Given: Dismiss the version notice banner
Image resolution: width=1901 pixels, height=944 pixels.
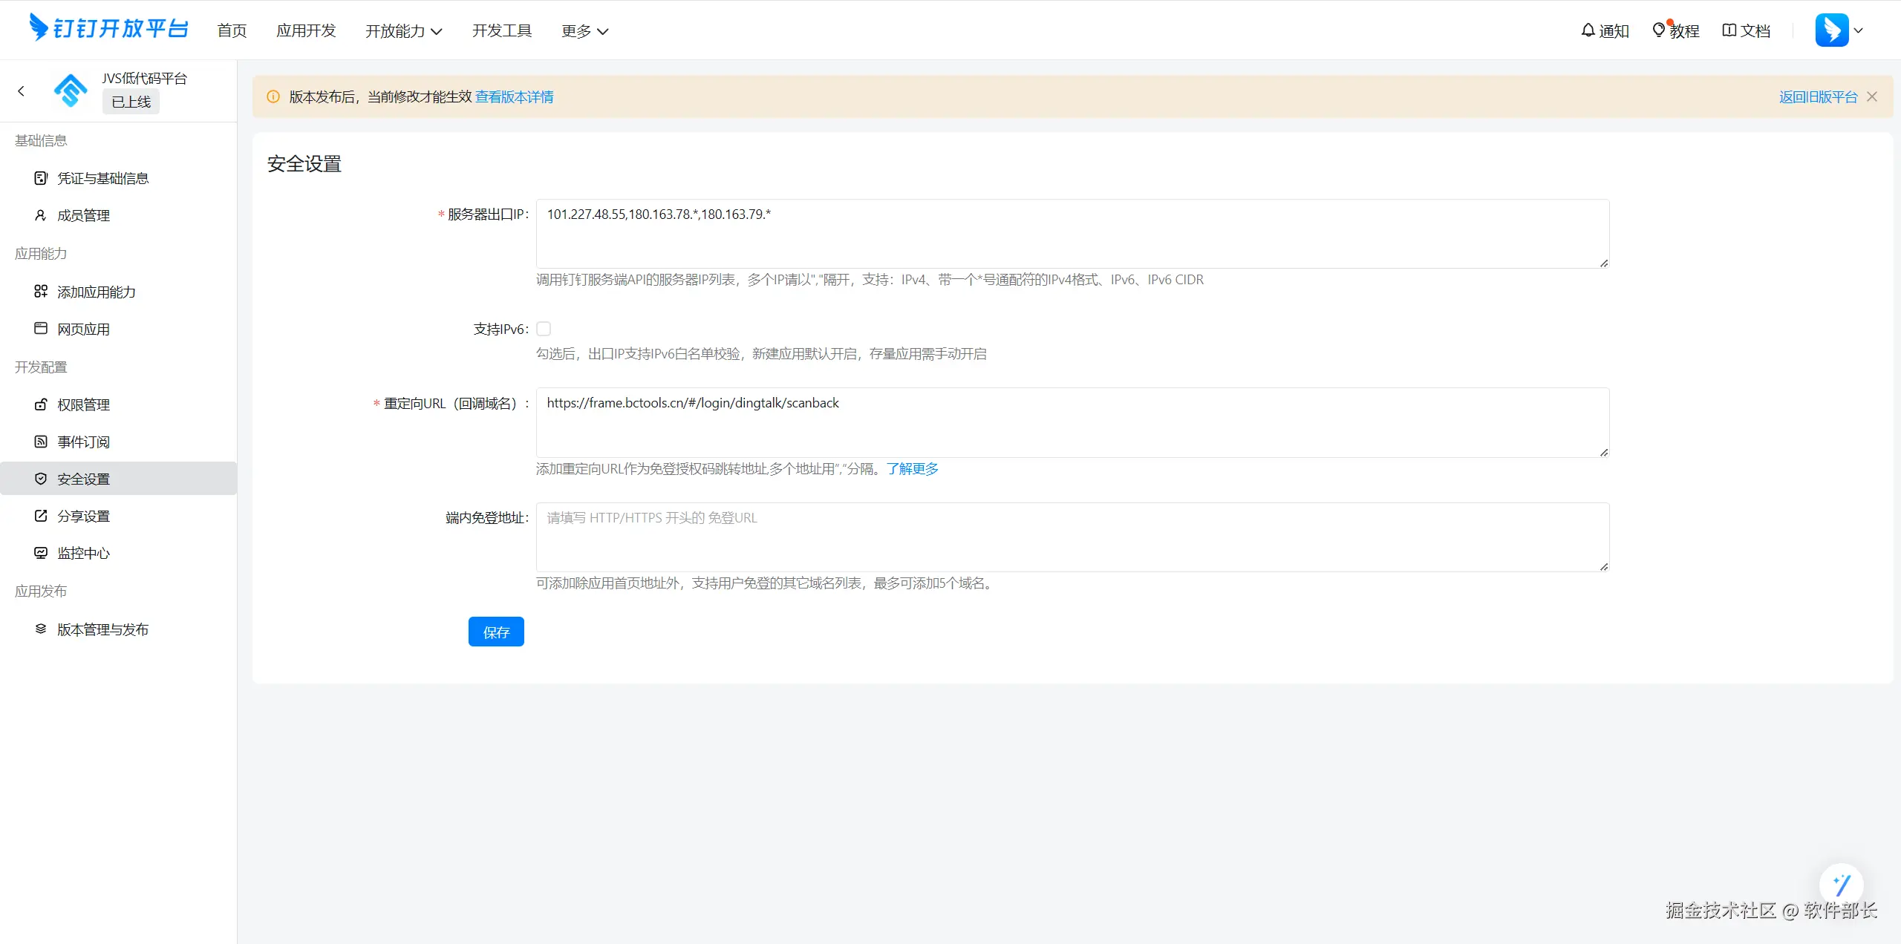Looking at the screenshot, I should click(1872, 96).
